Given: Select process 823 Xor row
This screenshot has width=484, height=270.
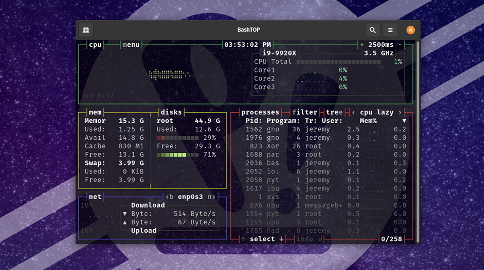Looking at the screenshot, I should pos(326,146).
